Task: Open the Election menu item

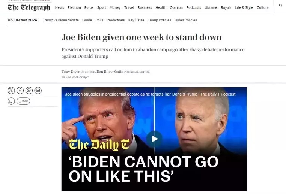Action: 74,7
